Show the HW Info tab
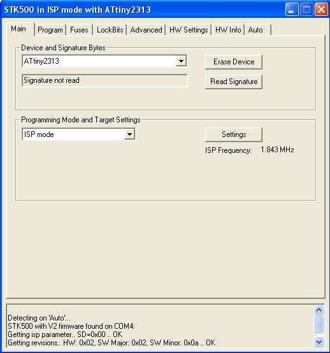Image resolution: width=330 pixels, height=353 pixels. click(228, 30)
